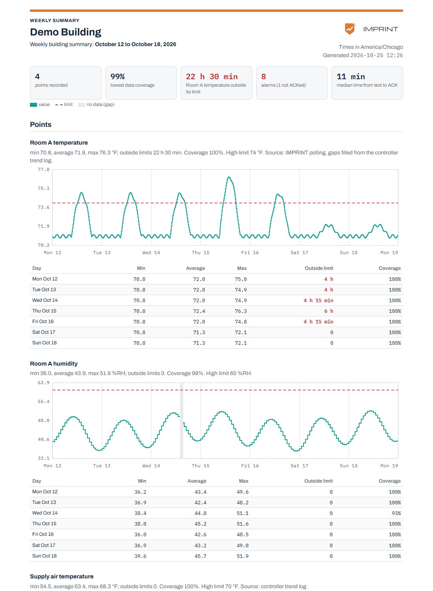Click the 'Points' section heading

point(41,125)
